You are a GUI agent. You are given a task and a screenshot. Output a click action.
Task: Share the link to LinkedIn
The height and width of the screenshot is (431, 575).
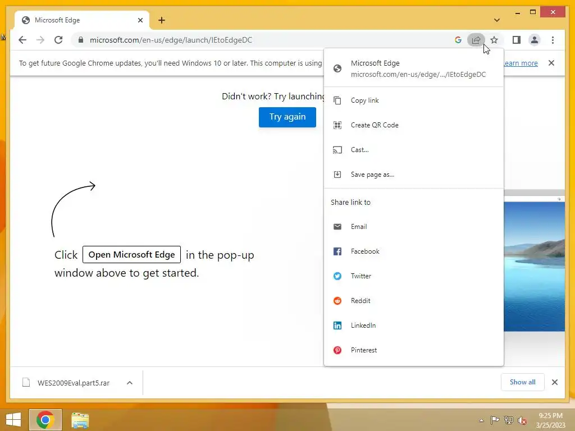pos(414,325)
